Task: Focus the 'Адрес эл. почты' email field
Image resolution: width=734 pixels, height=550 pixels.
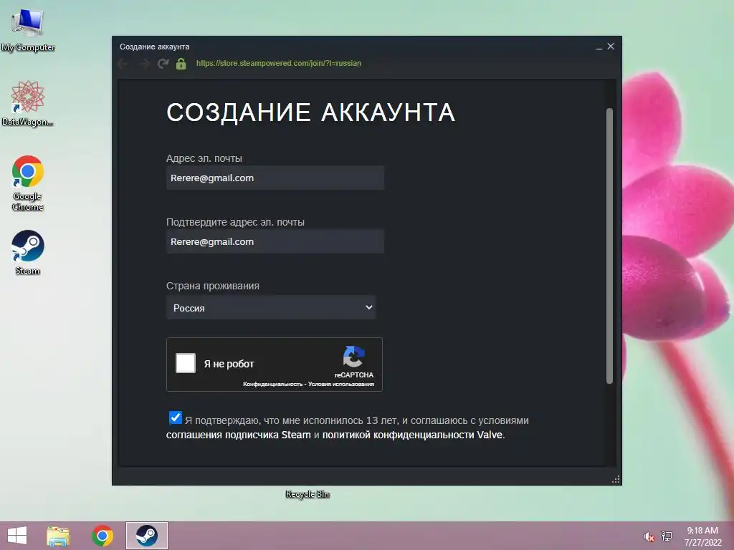Action: [275, 178]
